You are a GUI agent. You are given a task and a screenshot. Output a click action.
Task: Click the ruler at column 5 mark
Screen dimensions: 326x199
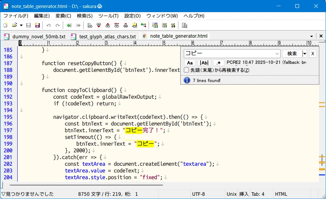(164, 43)
